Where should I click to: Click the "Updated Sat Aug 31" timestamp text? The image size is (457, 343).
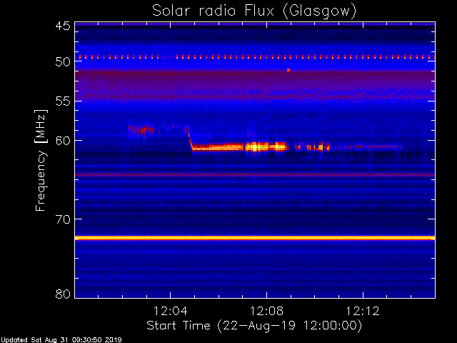(x=61, y=340)
